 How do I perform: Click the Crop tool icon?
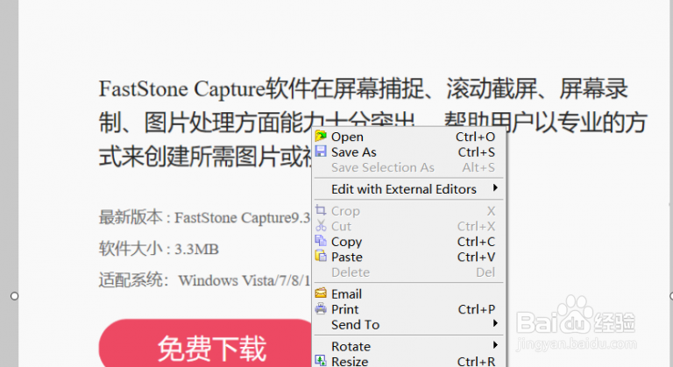(x=321, y=210)
